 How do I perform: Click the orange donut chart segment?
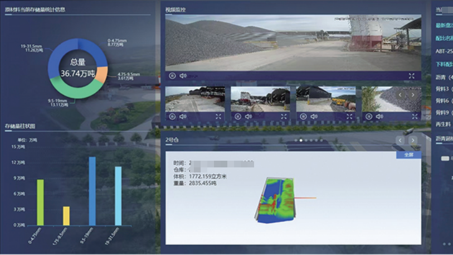click(x=96, y=74)
